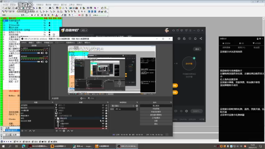Toggle the lock icon in 弹幕助手 title bar
Screen dimensions: 265x149
pos(258,39)
